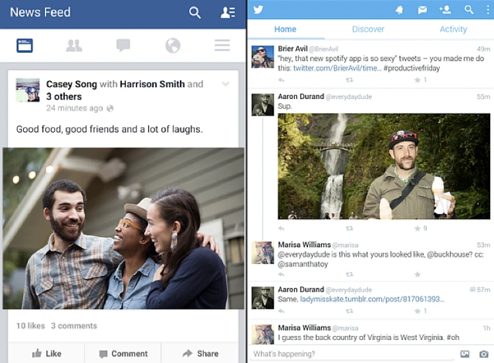The image size is (494, 363).
Task: Open Facebook notifications globe icon
Action: 173,46
